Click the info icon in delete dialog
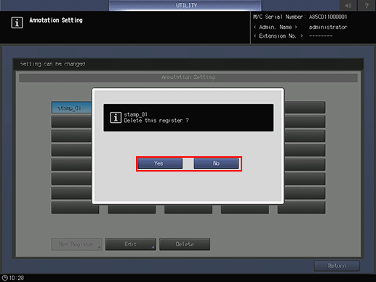The height and width of the screenshot is (282, 376). tap(116, 118)
